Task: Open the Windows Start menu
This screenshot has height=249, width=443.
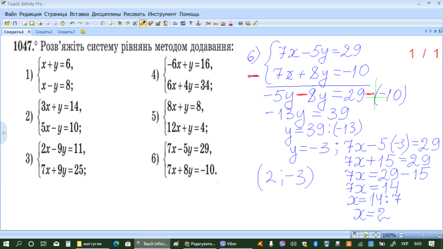Action: pos(6,244)
